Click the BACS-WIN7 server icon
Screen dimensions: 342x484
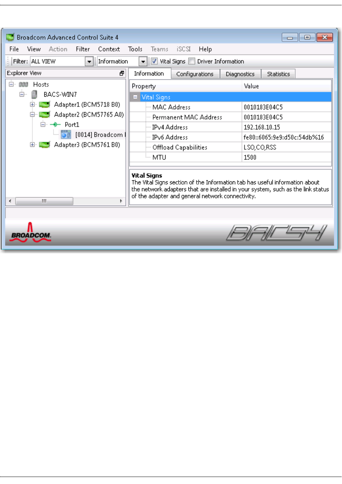[34, 94]
